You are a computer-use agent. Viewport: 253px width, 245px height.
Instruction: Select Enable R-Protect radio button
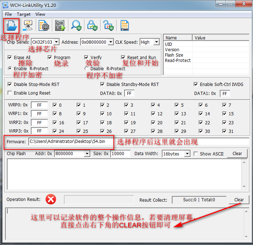[x=10, y=68]
